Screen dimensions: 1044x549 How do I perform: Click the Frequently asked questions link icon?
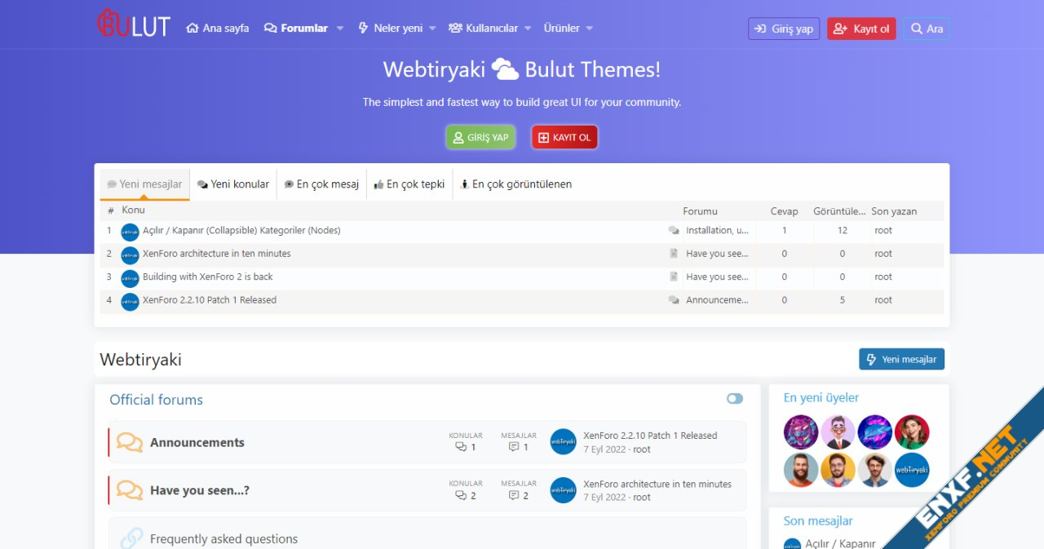(x=131, y=538)
